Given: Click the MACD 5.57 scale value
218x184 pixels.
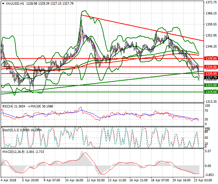Looking at the screenshot, I should (208, 151).
